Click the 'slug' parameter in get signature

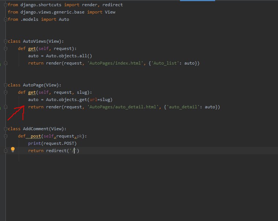tap(82, 92)
